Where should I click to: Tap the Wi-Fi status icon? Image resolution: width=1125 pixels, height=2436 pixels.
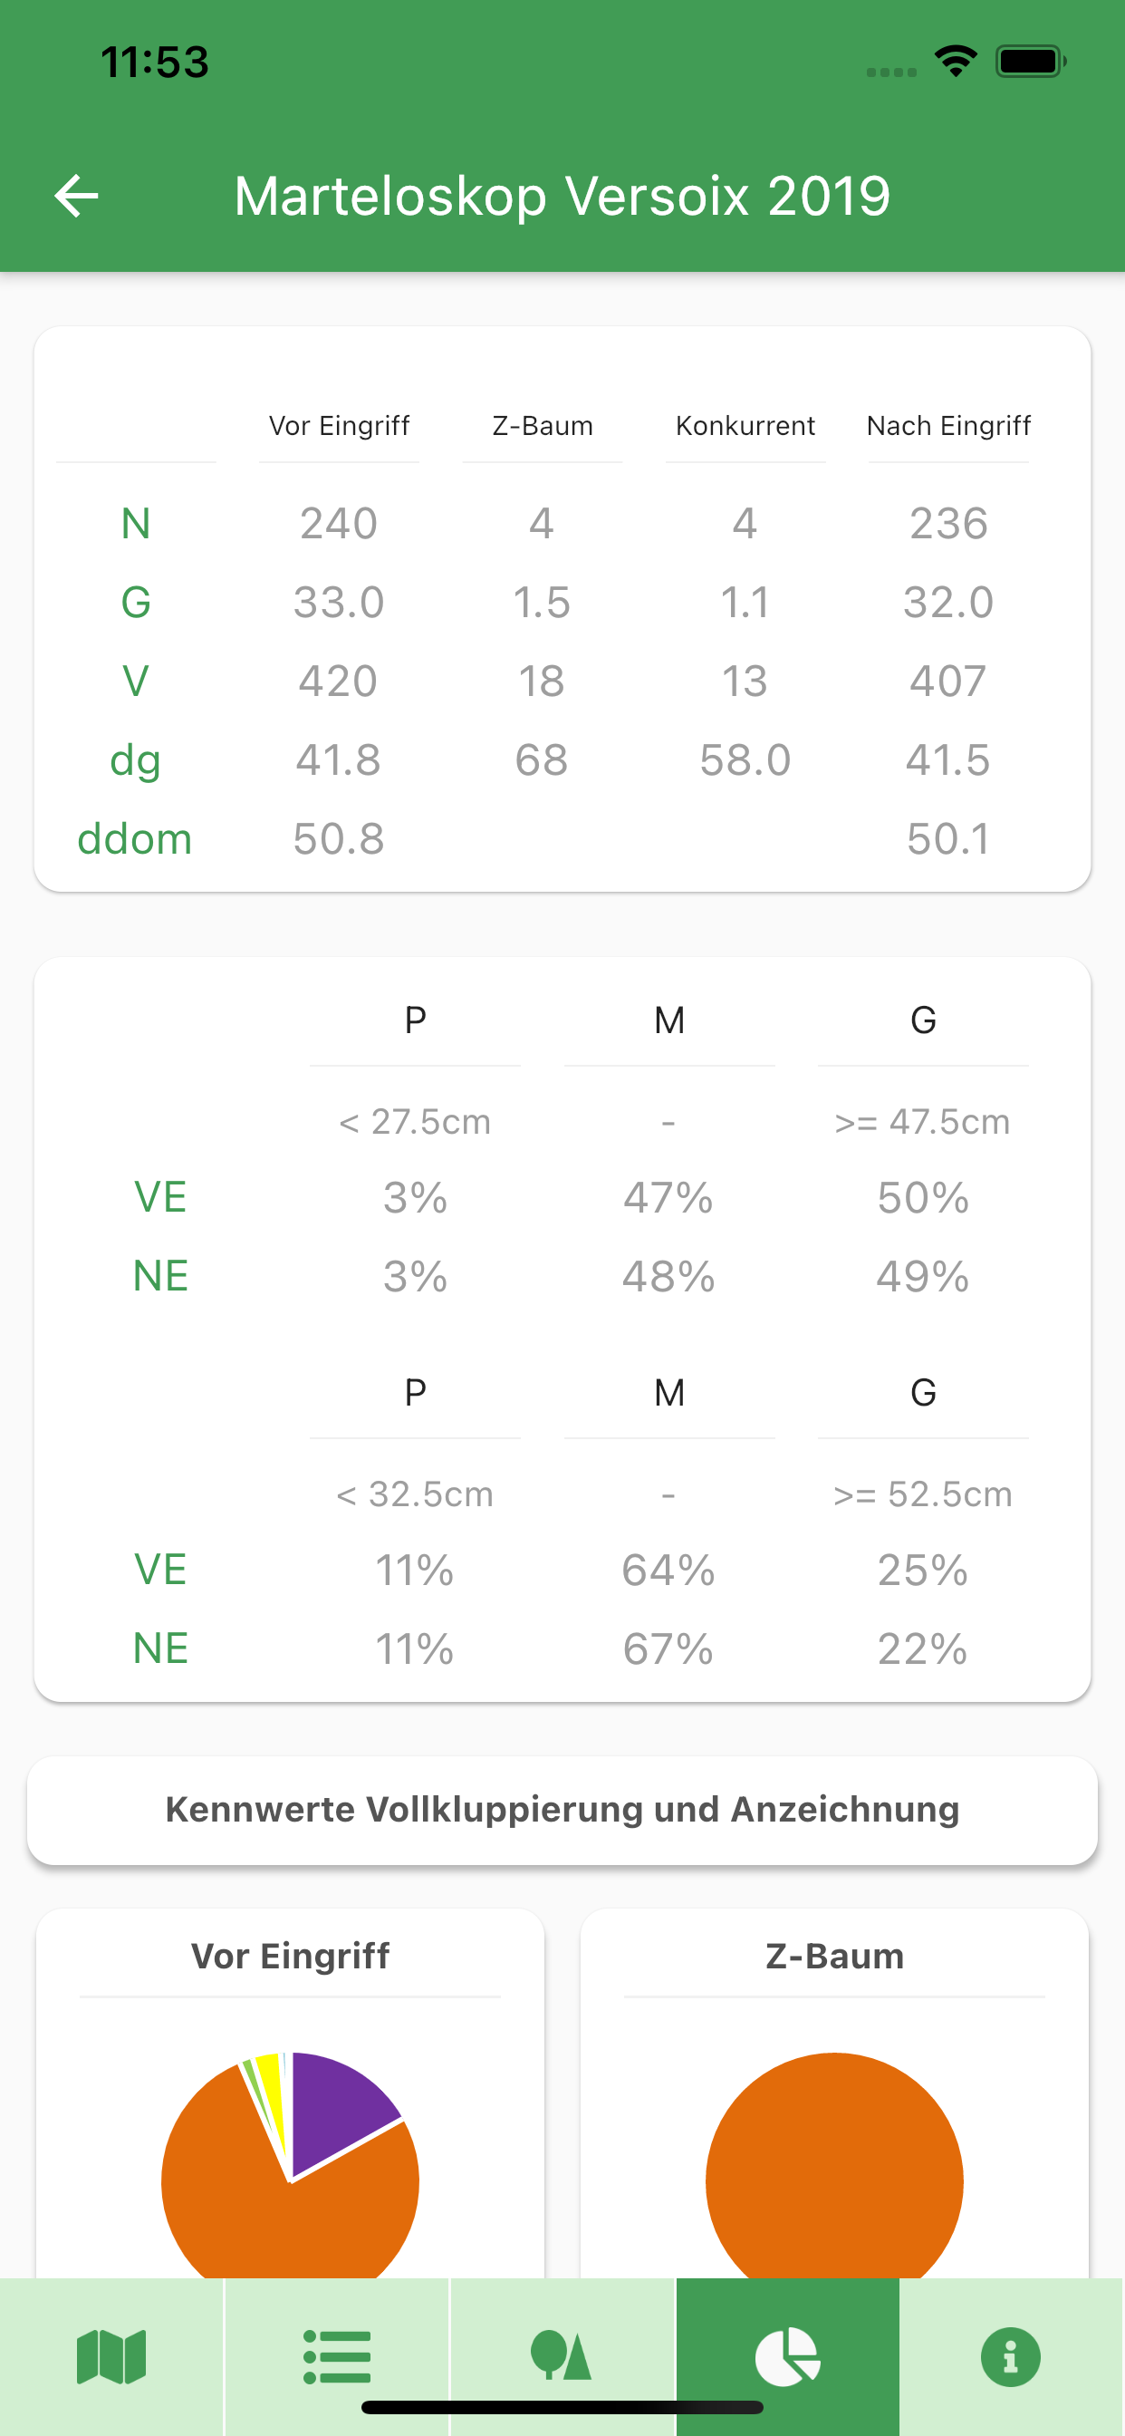coord(956,63)
